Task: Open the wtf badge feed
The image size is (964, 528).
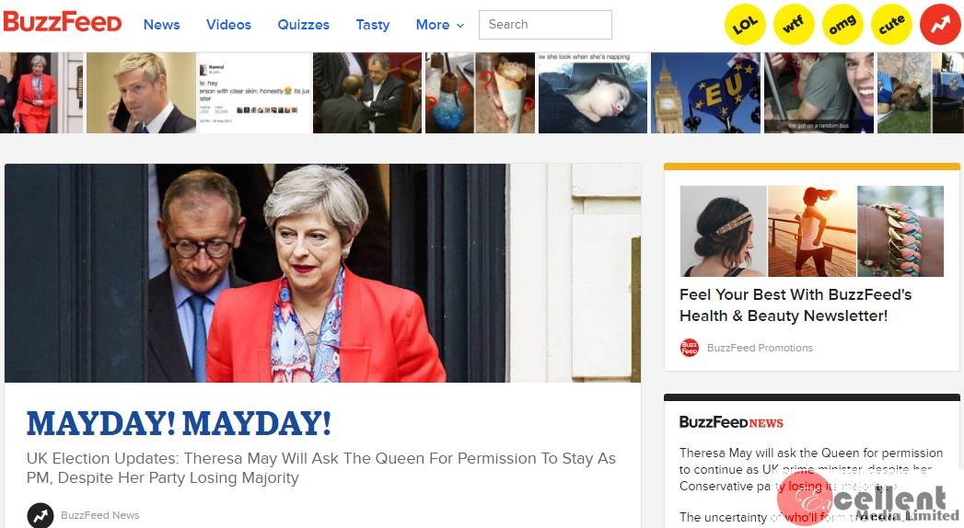Action: 793,25
